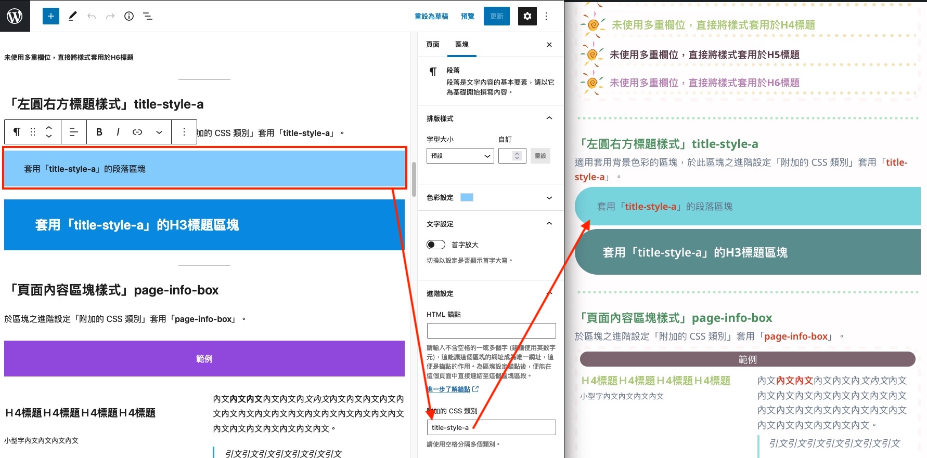
Task: Click the 預覽 preview button
Action: (468, 16)
